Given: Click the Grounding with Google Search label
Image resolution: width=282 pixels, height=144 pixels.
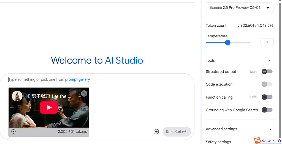Looking at the screenshot, I should [232, 110].
